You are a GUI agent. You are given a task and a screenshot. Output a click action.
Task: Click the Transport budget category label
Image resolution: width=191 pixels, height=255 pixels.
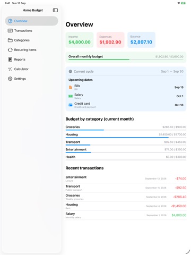tap(73, 142)
